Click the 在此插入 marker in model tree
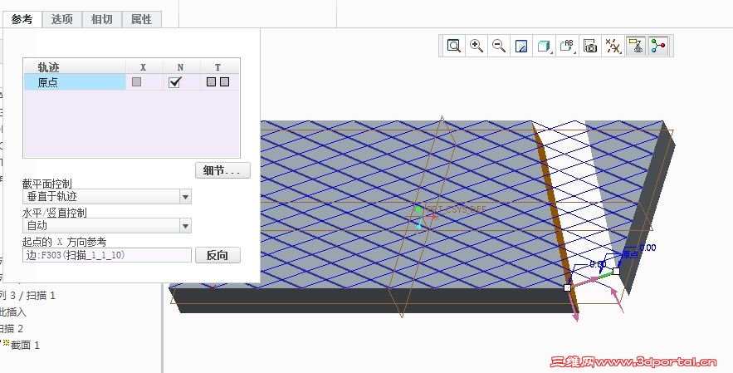Image resolution: width=733 pixels, height=373 pixels. point(13,312)
